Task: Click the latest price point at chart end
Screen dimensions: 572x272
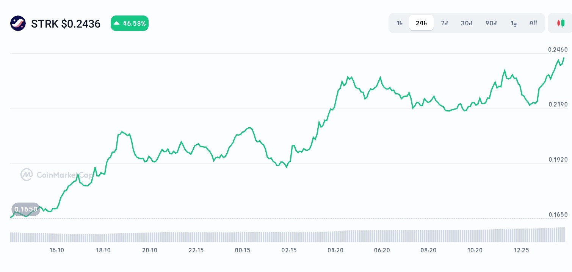Action: coord(564,58)
